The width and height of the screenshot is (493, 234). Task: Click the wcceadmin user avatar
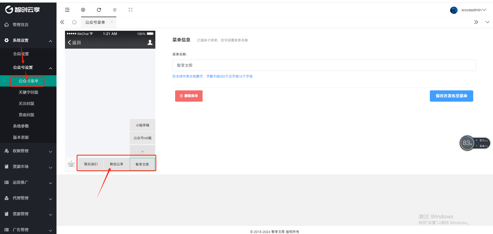(x=454, y=10)
